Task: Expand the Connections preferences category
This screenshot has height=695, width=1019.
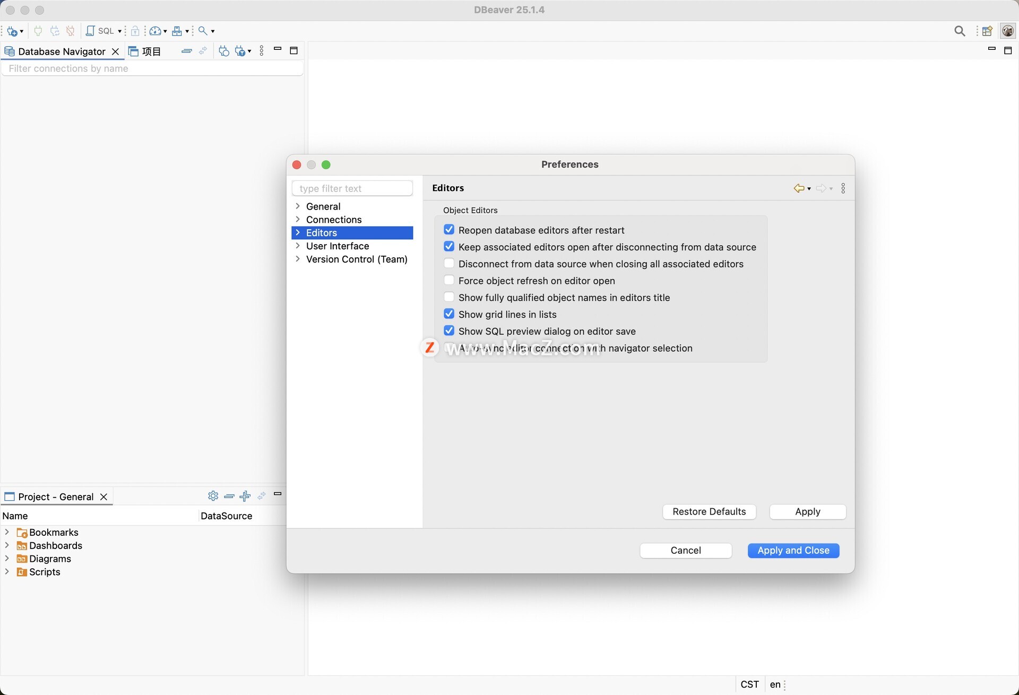Action: coord(298,219)
